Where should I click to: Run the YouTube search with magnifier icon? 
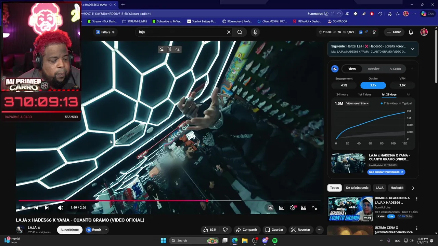click(x=240, y=32)
